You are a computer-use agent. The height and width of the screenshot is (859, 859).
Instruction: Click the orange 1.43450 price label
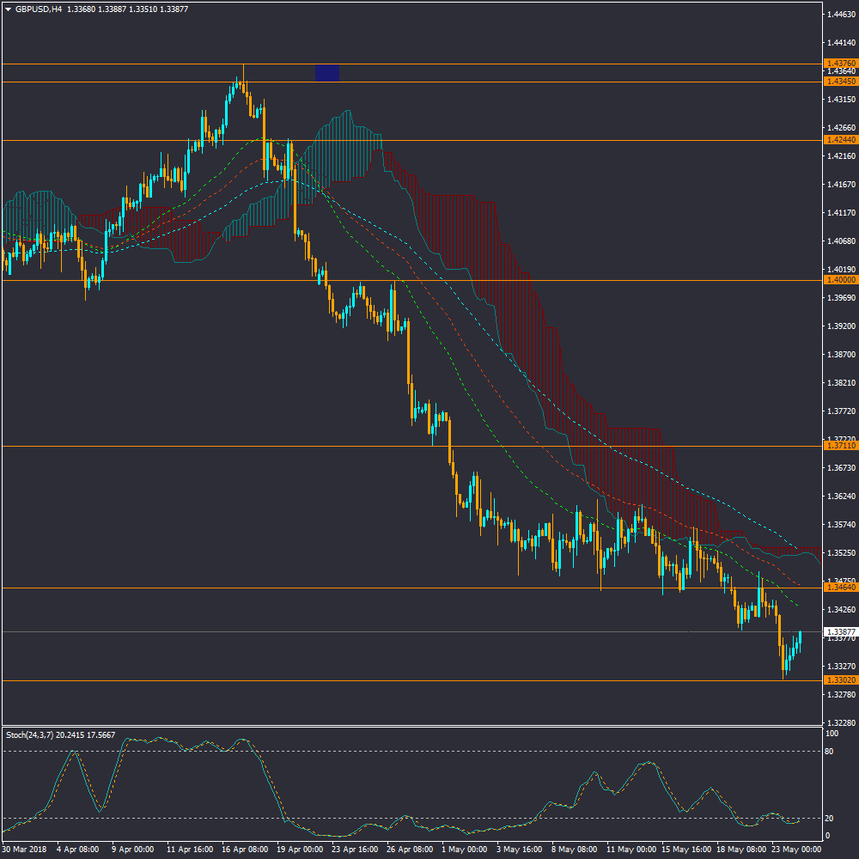[839, 81]
